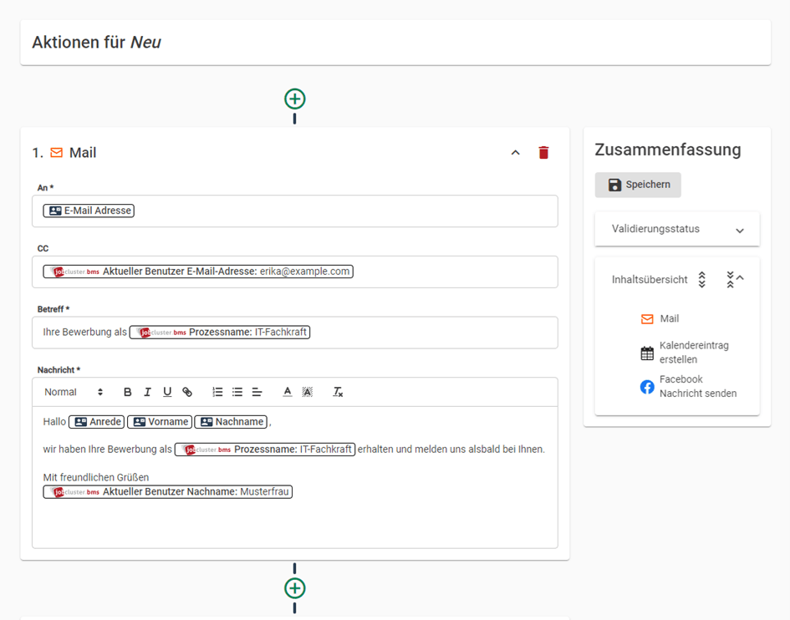Viewport: 790px width, 620px height.
Task: Select Aktueller Benutzer E-Mail-Adresse chip in CC
Action: pyautogui.click(x=198, y=272)
